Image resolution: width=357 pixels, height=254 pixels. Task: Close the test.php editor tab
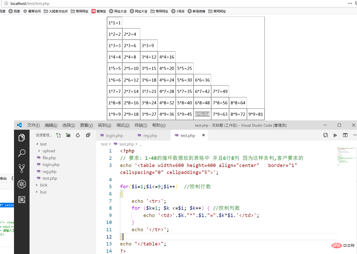tap(203, 135)
